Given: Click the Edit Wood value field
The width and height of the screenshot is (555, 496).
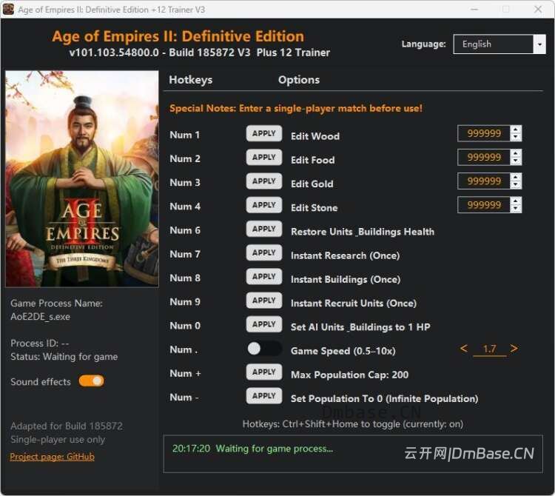Looking at the screenshot, I should (484, 133).
